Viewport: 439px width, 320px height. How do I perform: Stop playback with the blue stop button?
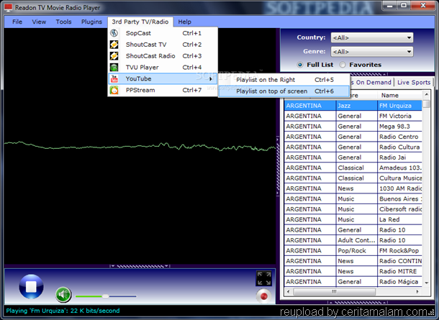click(x=31, y=286)
